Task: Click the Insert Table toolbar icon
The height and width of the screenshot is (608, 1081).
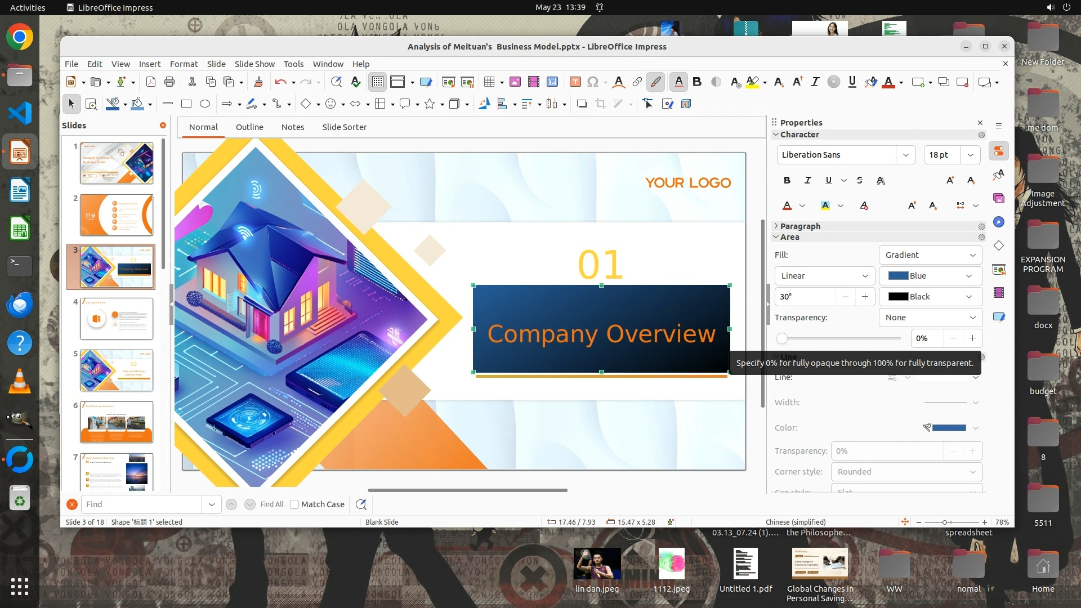Action: click(489, 82)
